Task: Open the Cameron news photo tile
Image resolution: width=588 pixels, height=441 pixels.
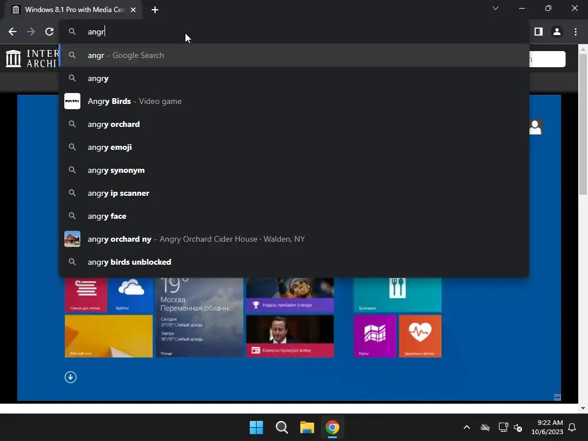Action: (x=290, y=336)
